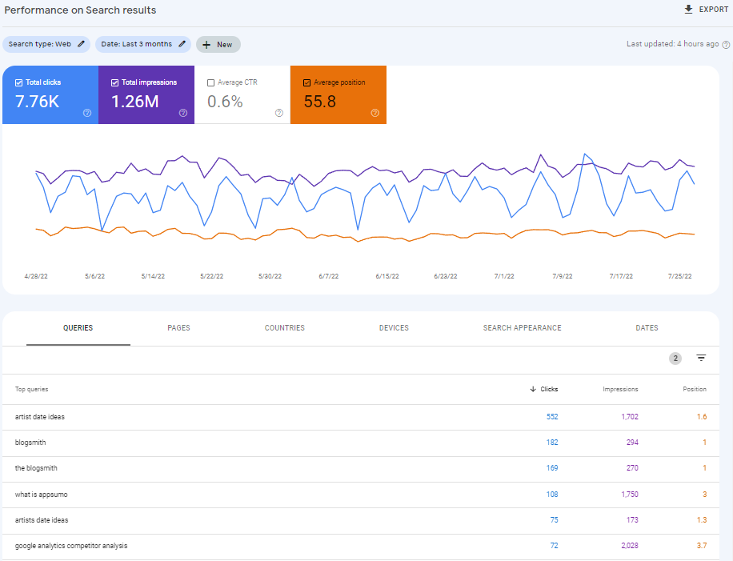Click the 'Last updated: 4 hours ago' text
Image resolution: width=733 pixels, height=561 pixels.
point(672,44)
